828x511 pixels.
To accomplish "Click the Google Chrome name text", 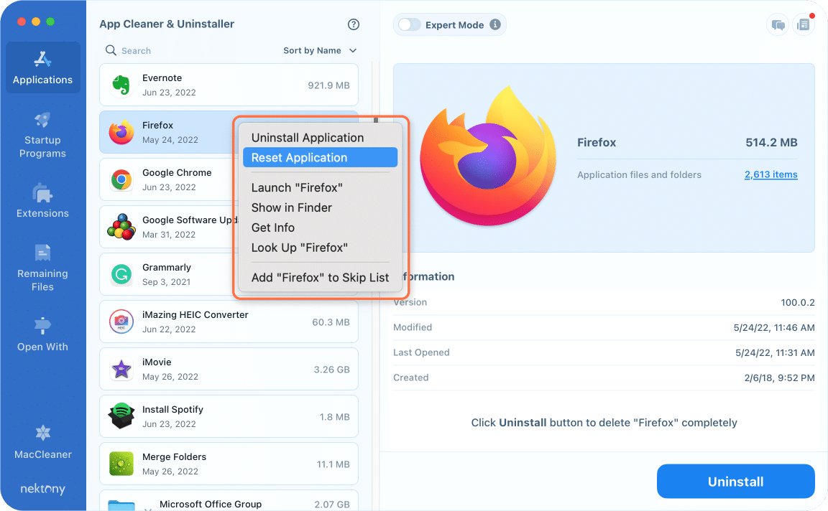I will 177,172.
